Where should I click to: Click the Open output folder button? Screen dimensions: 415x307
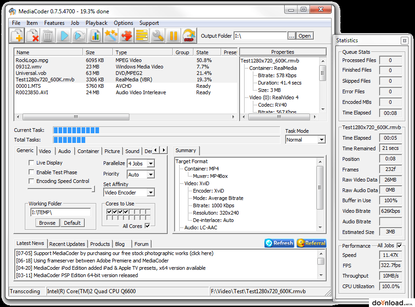pyautogui.click(x=304, y=36)
